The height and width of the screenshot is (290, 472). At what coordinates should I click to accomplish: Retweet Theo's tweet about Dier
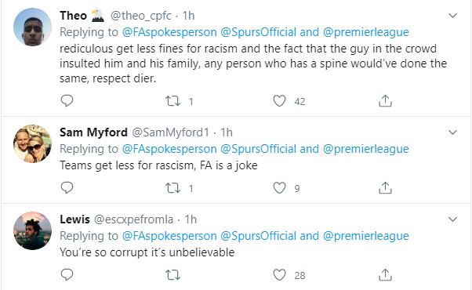click(x=172, y=101)
